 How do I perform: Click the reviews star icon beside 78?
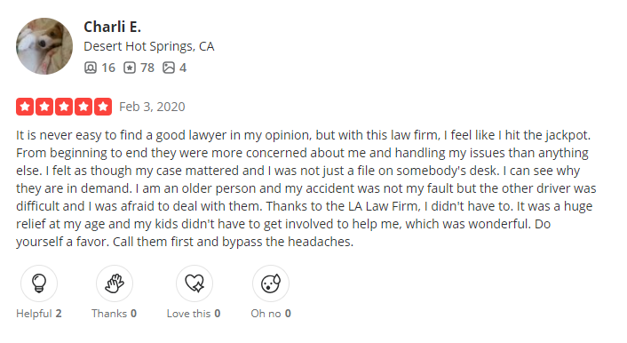point(129,68)
